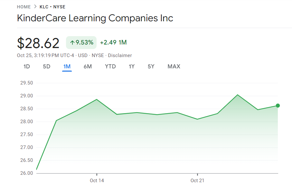
Task: Select the 5D time range tab
Action: coord(47,67)
